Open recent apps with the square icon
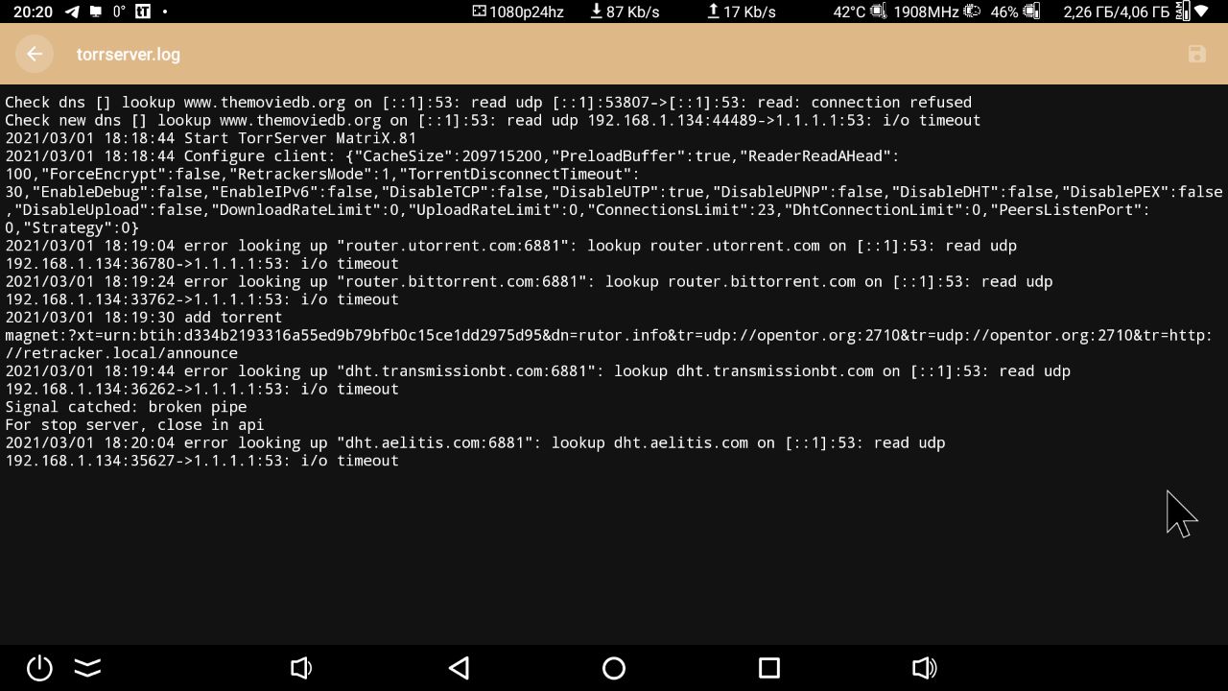This screenshot has height=691, width=1228. 768,668
